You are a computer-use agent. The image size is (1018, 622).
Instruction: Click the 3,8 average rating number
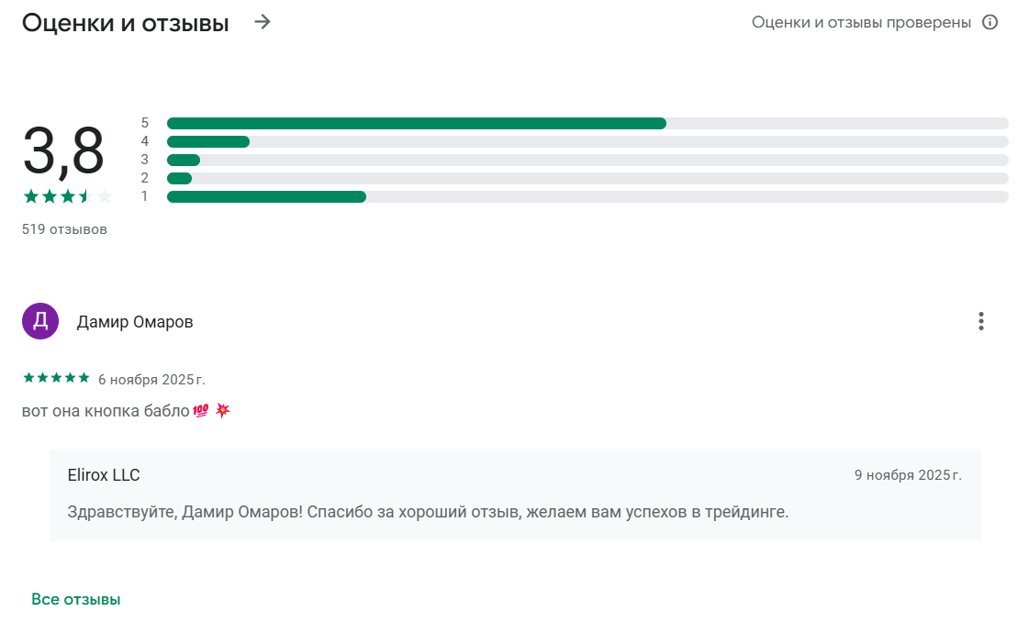(63, 151)
